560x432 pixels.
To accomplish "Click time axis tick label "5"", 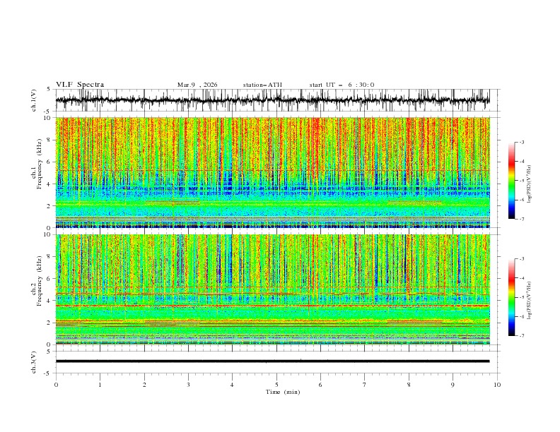I will 276,385.
